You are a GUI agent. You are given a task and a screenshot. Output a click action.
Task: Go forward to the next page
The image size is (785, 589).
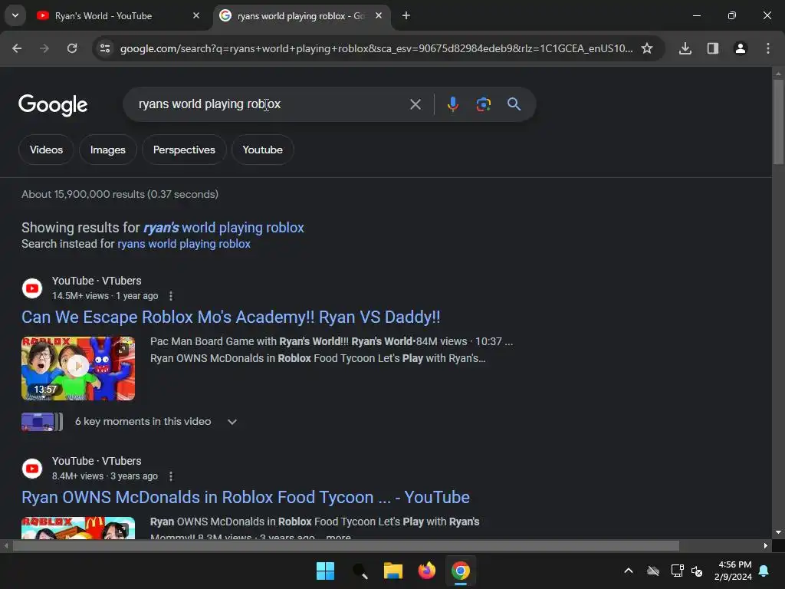(x=44, y=48)
